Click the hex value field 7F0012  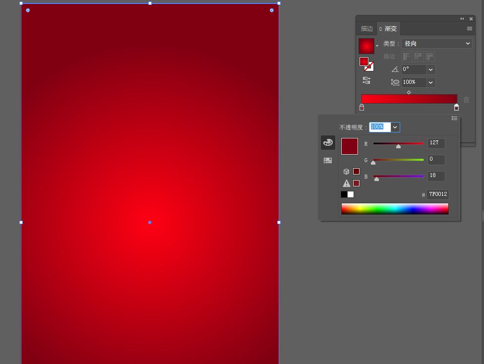(437, 194)
